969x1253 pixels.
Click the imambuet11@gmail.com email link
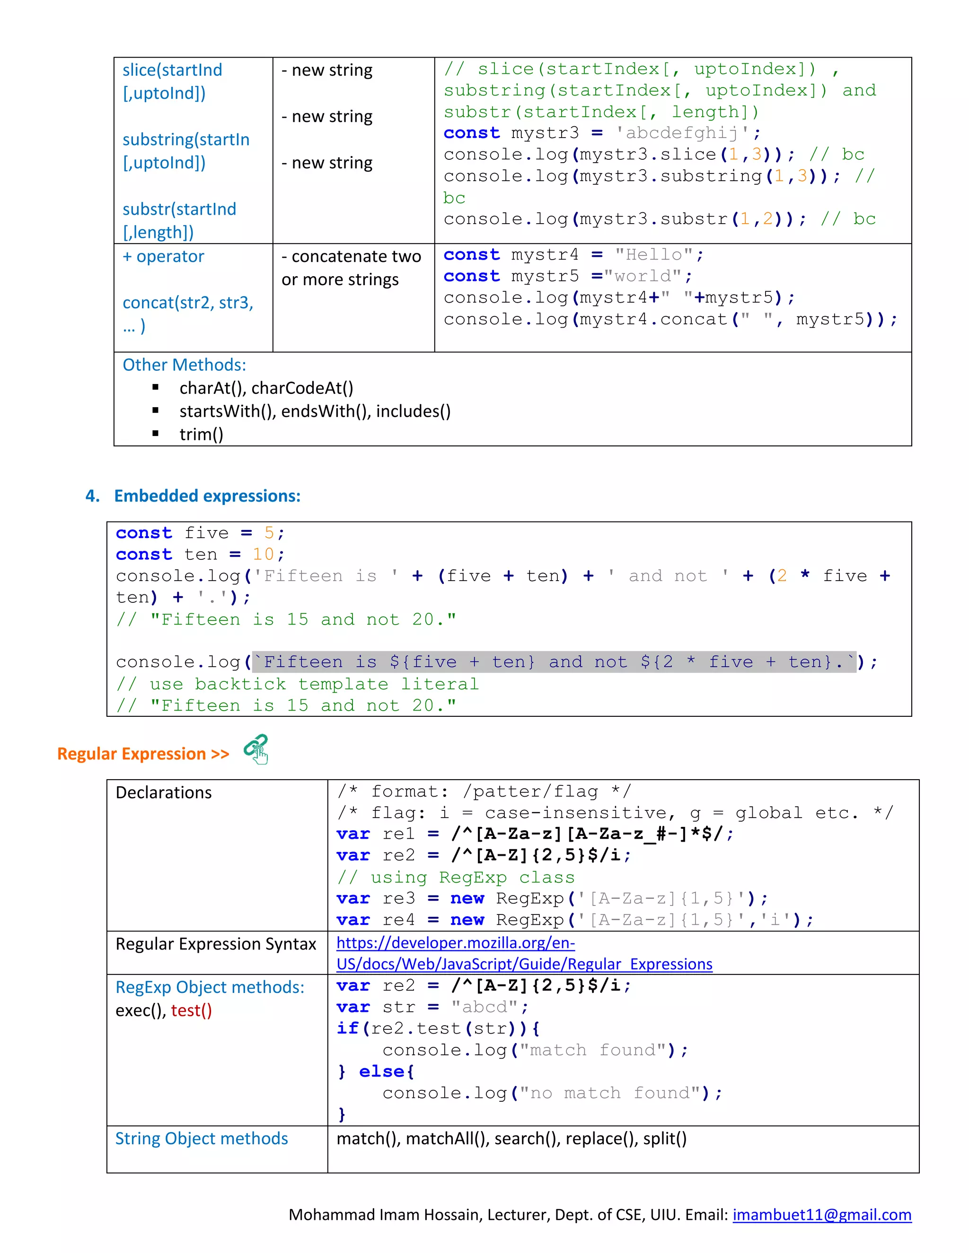click(821, 1215)
